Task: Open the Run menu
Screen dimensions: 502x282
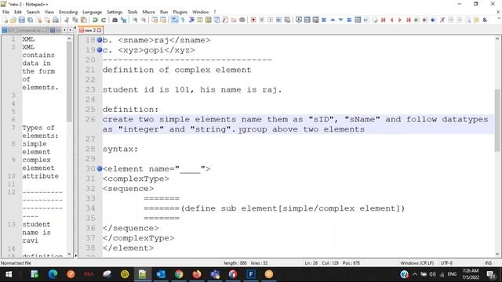Action: pyautogui.click(x=164, y=12)
